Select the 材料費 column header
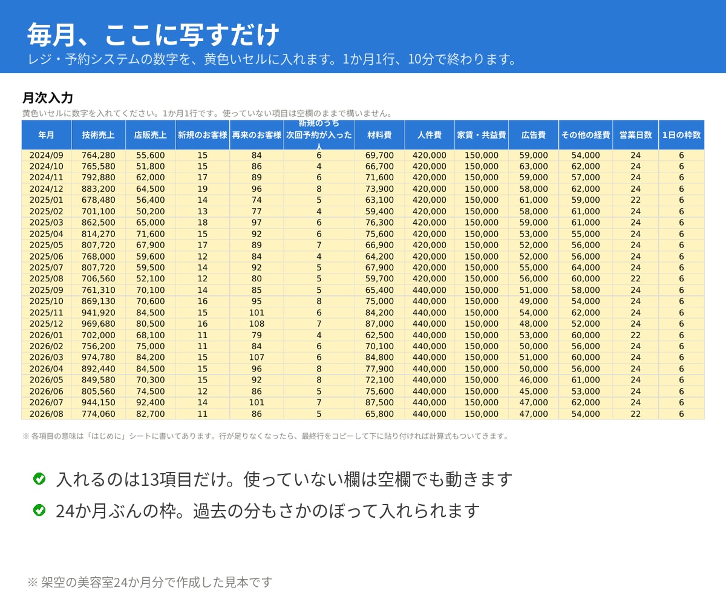This screenshot has height=599, width=726. 379,135
